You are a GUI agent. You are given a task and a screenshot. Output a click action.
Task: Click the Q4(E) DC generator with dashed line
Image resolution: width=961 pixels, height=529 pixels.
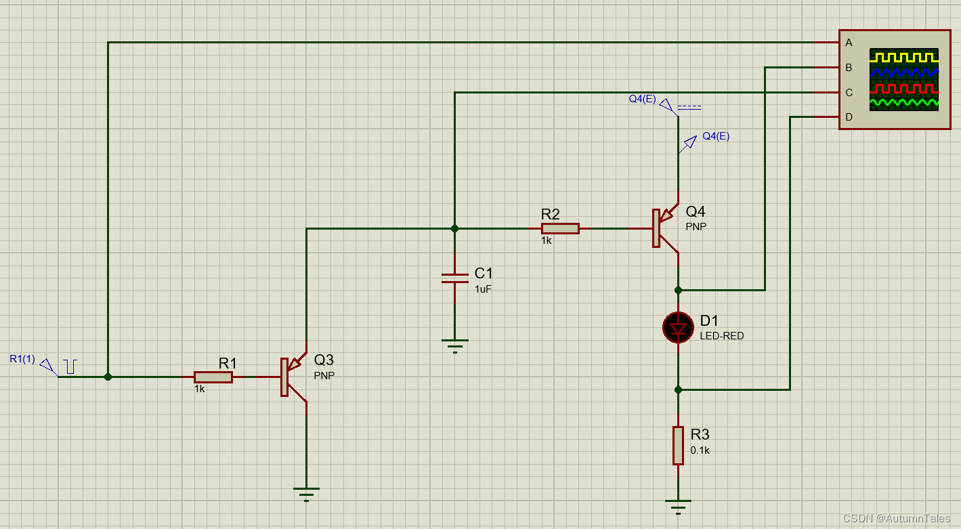tap(680, 107)
